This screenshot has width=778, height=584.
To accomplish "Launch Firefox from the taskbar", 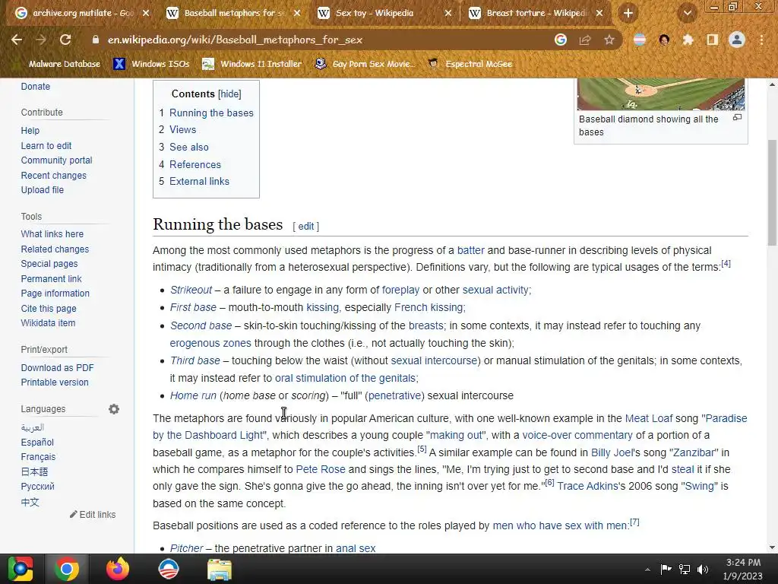I will (118, 569).
